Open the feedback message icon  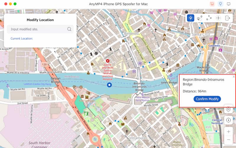point(229,4)
